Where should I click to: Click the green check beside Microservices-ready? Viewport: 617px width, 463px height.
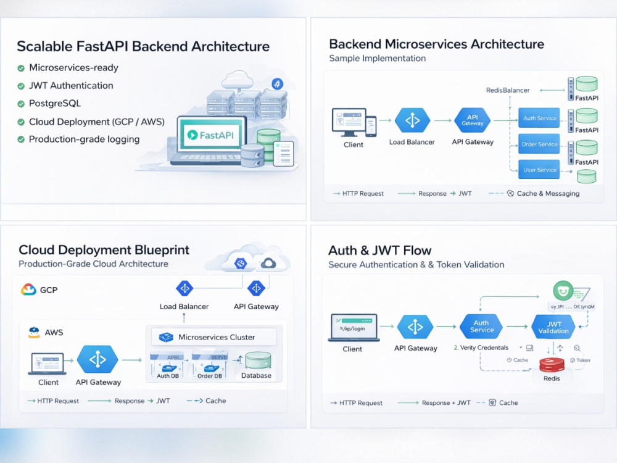tap(21, 68)
